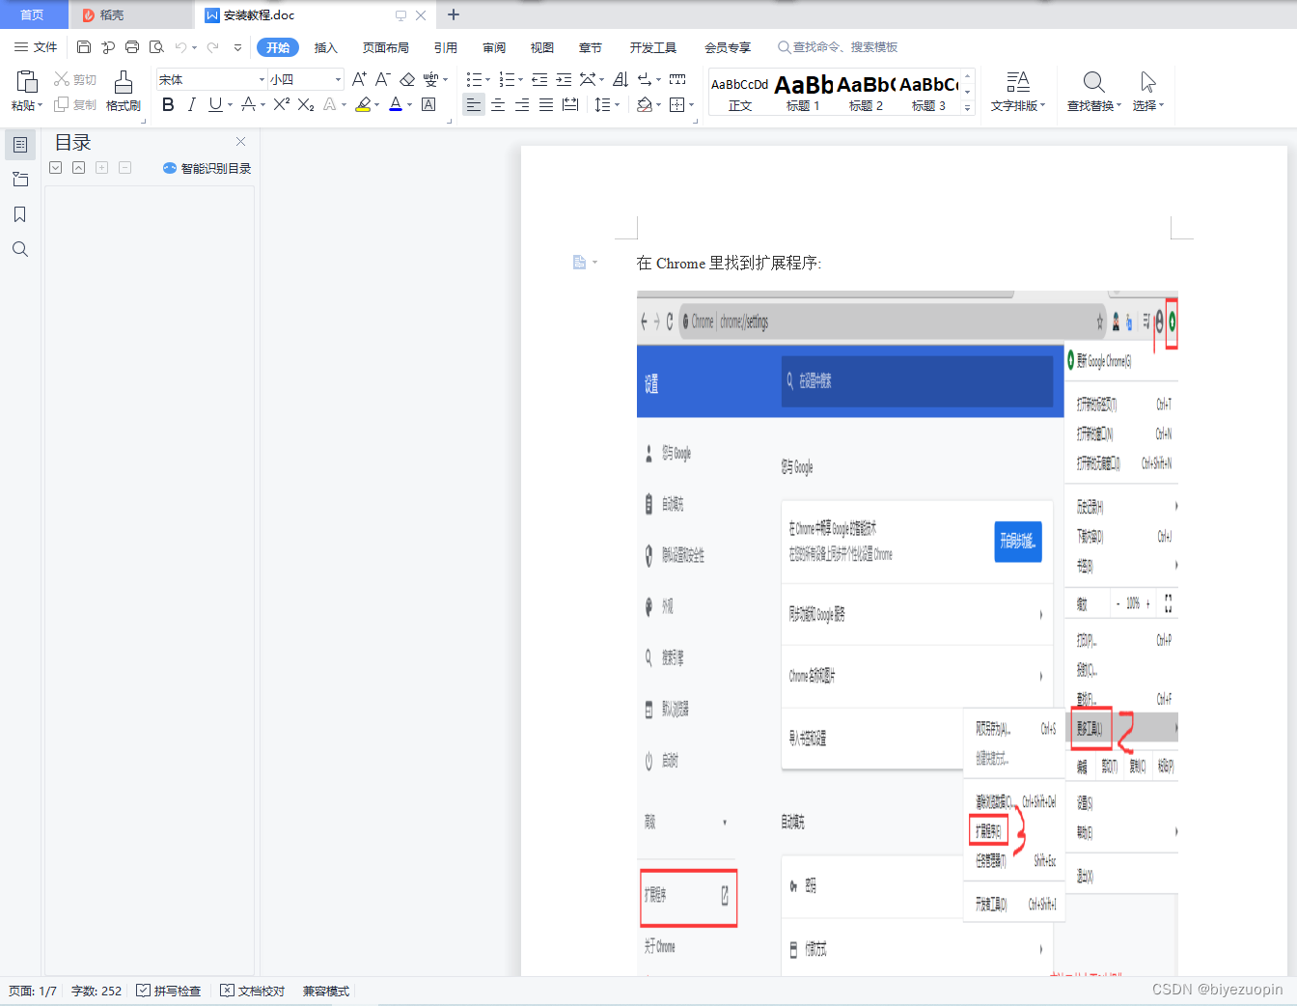Open Find and Replace magnifier icon
The height and width of the screenshot is (1006, 1297).
pos(1093,81)
